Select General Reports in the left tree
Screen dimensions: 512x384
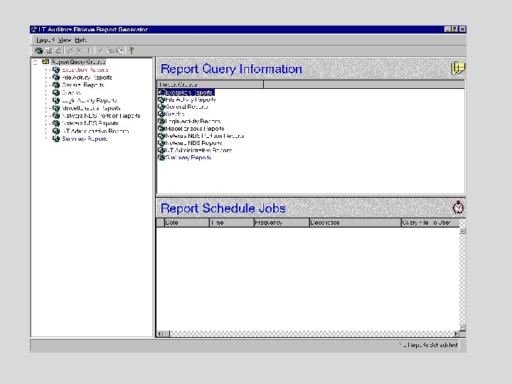point(83,85)
